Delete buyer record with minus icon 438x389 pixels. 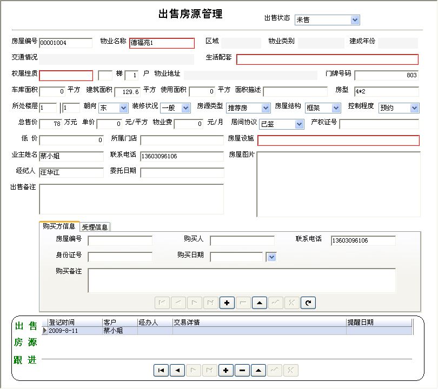point(243,303)
